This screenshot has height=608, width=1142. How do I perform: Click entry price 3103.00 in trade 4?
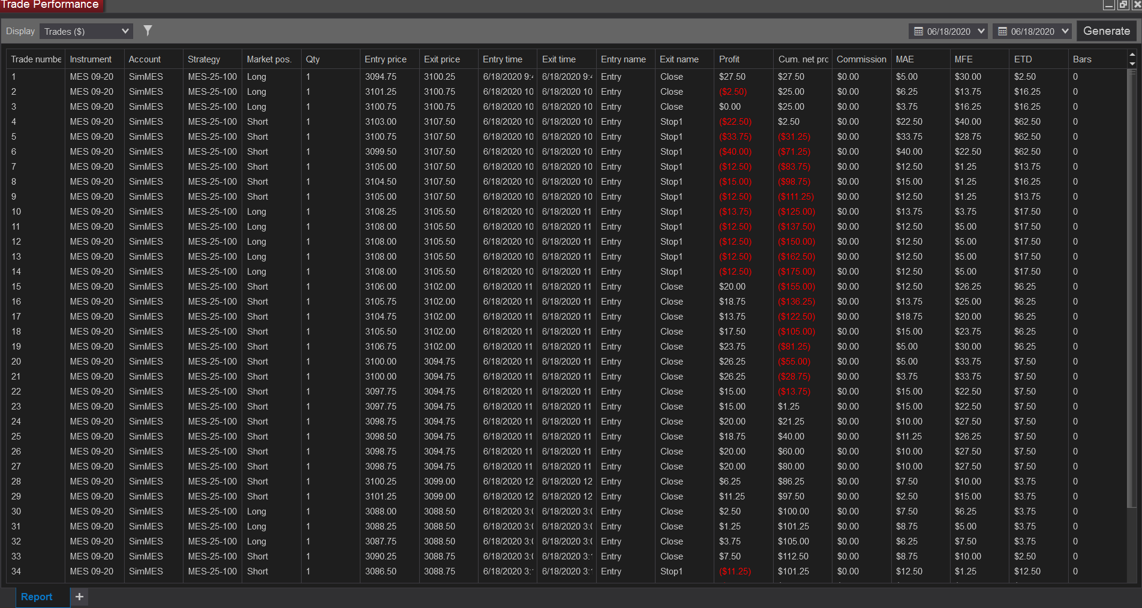[x=381, y=122]
